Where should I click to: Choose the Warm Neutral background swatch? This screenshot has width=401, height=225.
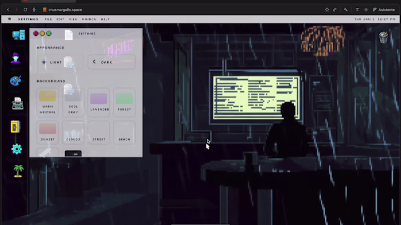(x=48, y=102)
